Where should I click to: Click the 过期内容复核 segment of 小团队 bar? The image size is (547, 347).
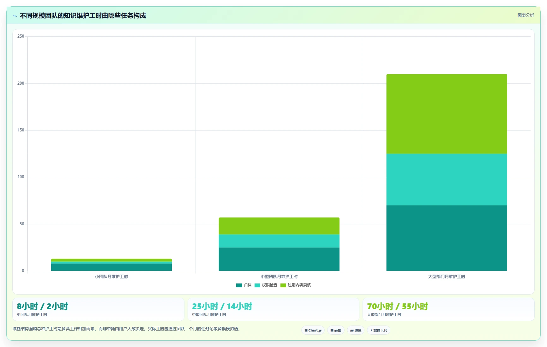pos(111,260)
